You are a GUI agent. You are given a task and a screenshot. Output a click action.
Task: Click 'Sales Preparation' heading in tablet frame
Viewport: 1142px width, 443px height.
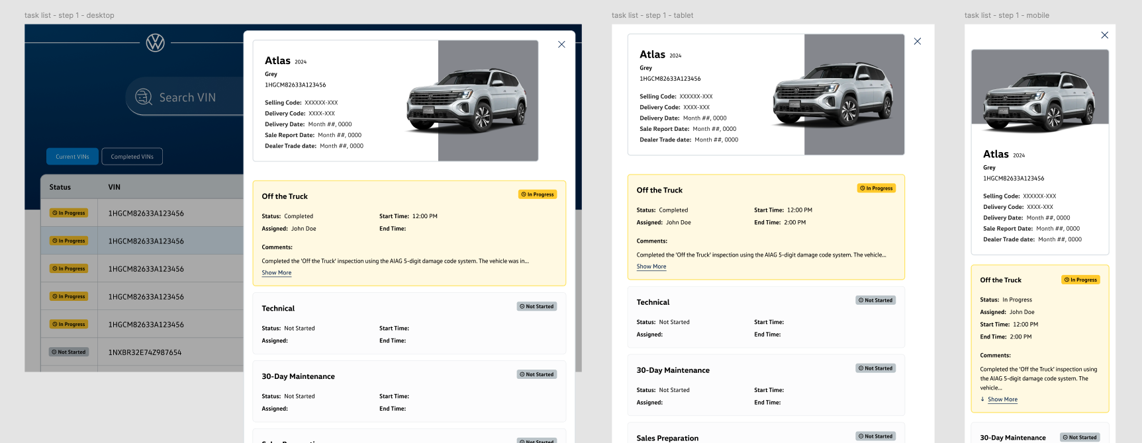pyautogui.click(x=667, y=438)
